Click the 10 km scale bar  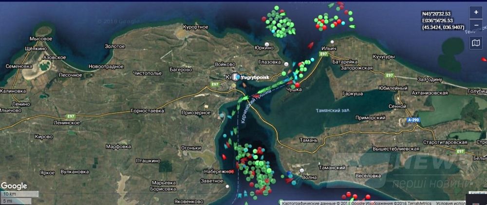pyautogui.click(x=19, y=194)
